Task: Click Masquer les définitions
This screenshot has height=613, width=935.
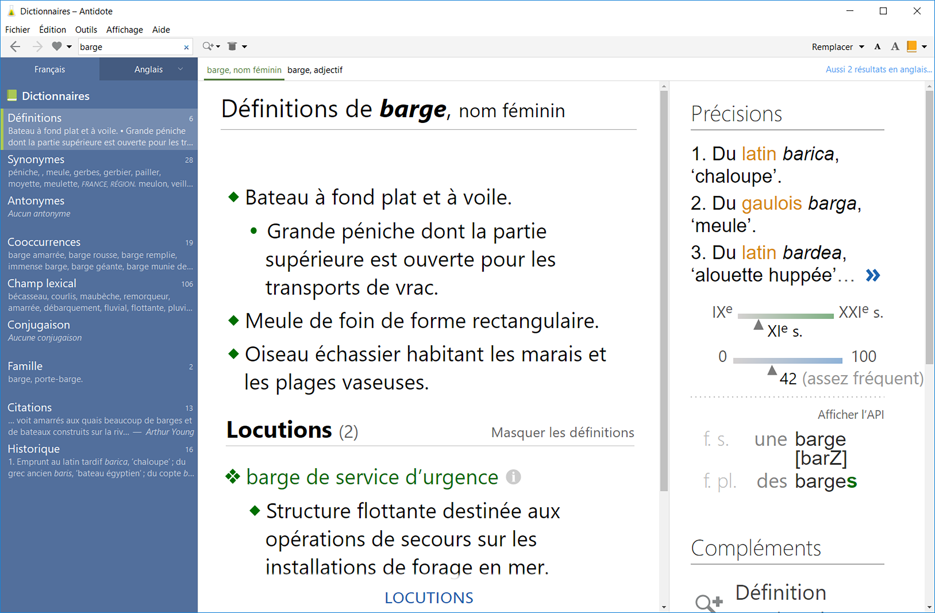Action: click(563, 432)
